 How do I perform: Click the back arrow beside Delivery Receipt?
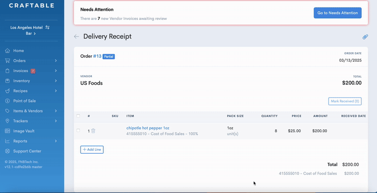click(x=76, y=37)
